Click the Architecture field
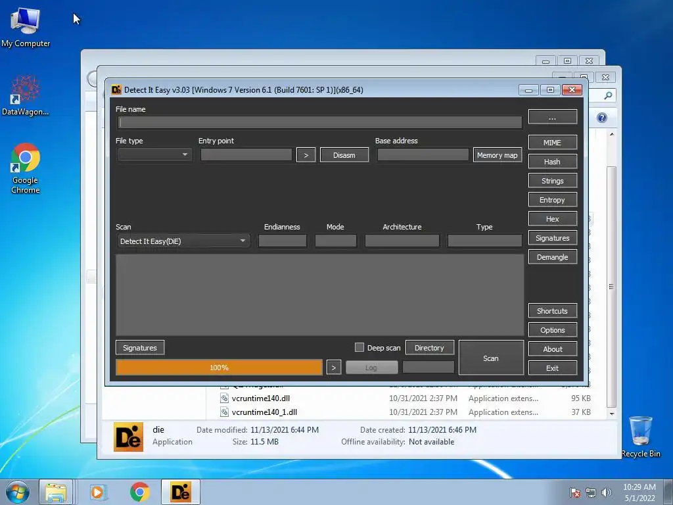The image size is (673, 505). coord(402,241)
